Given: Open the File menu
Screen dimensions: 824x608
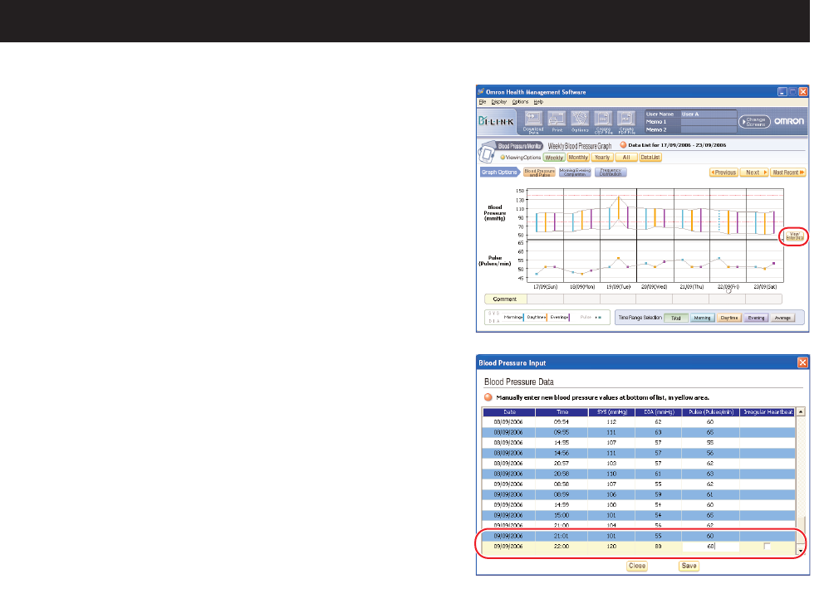Looking at the screenshot, I should (483, 102).
